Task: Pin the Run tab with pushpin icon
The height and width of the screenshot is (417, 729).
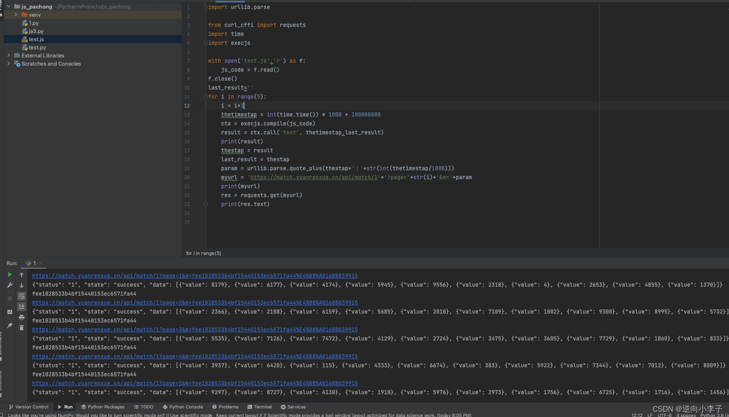Action: tap(10, 325)
